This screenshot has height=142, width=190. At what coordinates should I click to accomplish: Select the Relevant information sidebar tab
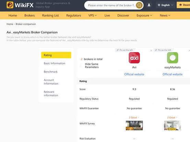(x=51, y=94)
